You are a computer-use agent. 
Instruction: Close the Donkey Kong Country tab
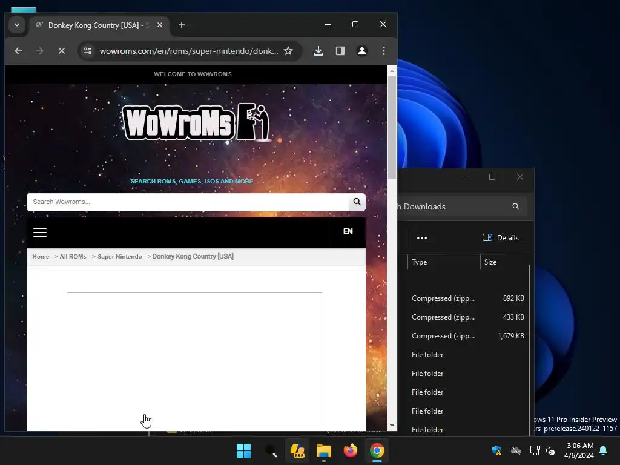pyautogui.click(x=160, y=25)
